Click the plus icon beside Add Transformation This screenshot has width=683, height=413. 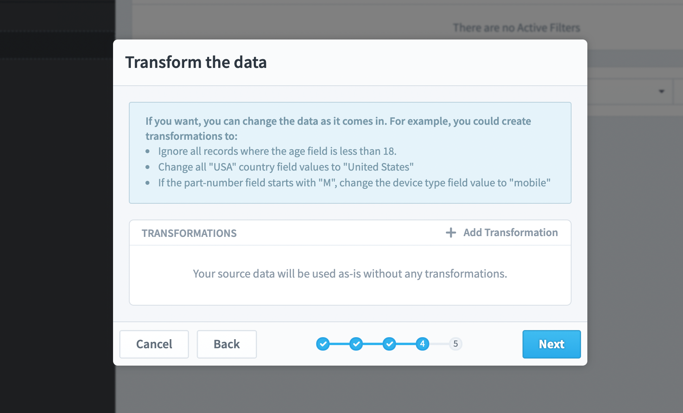click(451, 233)
